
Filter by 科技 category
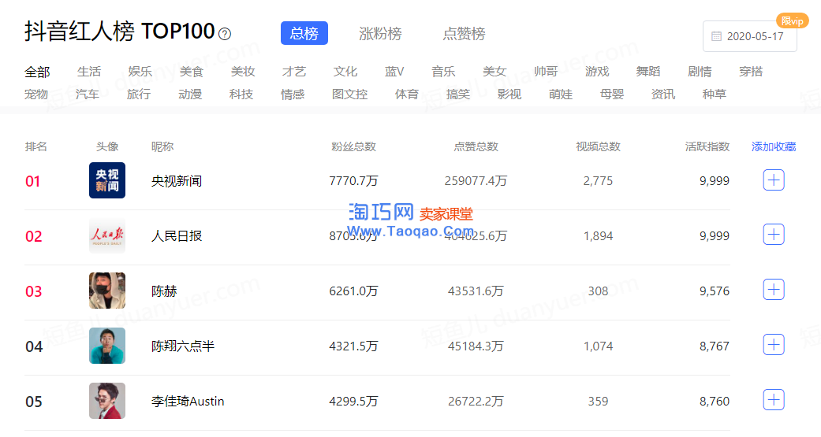pos(241,94)
